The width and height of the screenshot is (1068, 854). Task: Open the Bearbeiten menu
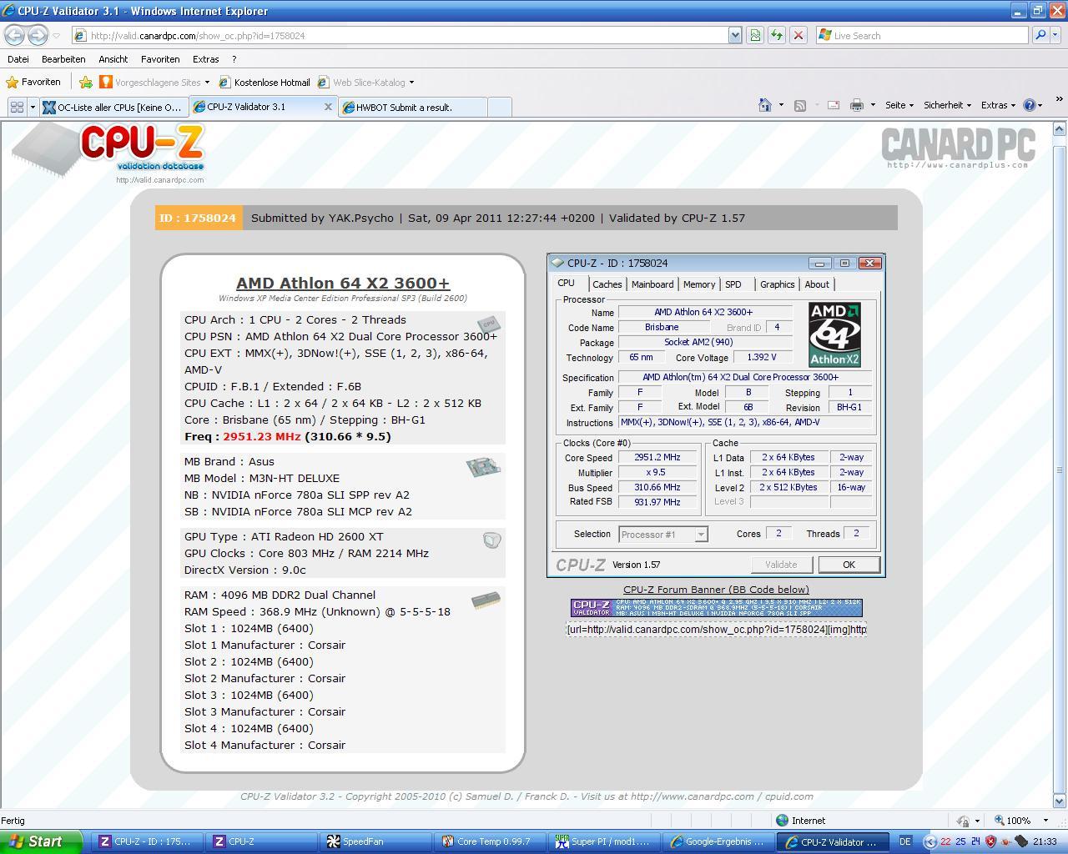click(63, 59)
